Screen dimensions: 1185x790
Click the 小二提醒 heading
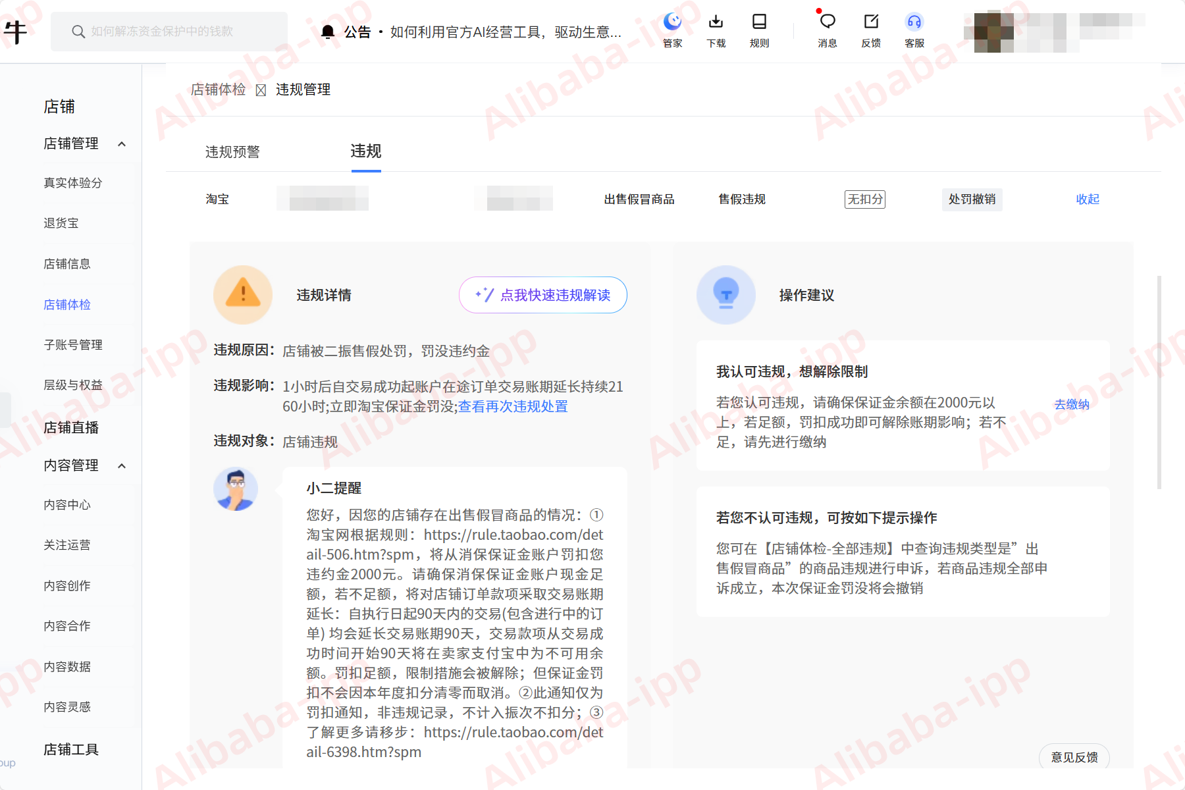[x=334, y=488]
